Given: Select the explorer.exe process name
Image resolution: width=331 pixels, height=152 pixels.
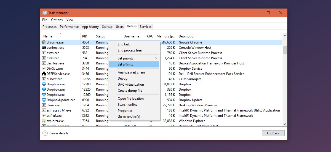Looking at the screenshot, I should [x=55, y=121].
